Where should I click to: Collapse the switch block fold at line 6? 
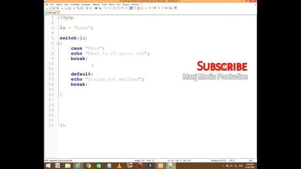(x=58, y=43)
